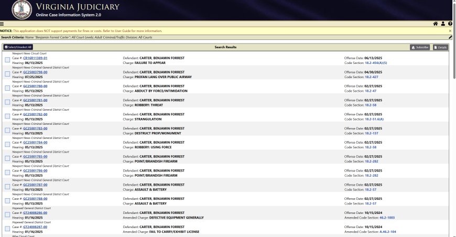Click charge text FAIL TO CARRY/EXHIBIT LICENSE
The height and width of the screenshot is (237, 456).
click(x=174, y=232)
